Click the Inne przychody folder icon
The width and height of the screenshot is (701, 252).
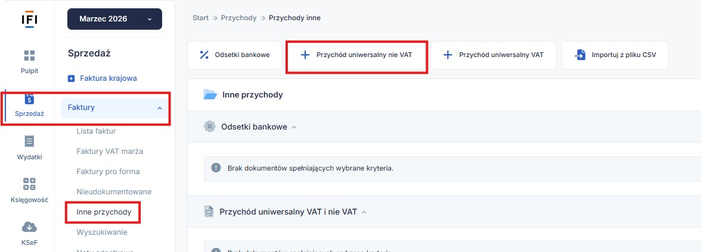point(210,94)
